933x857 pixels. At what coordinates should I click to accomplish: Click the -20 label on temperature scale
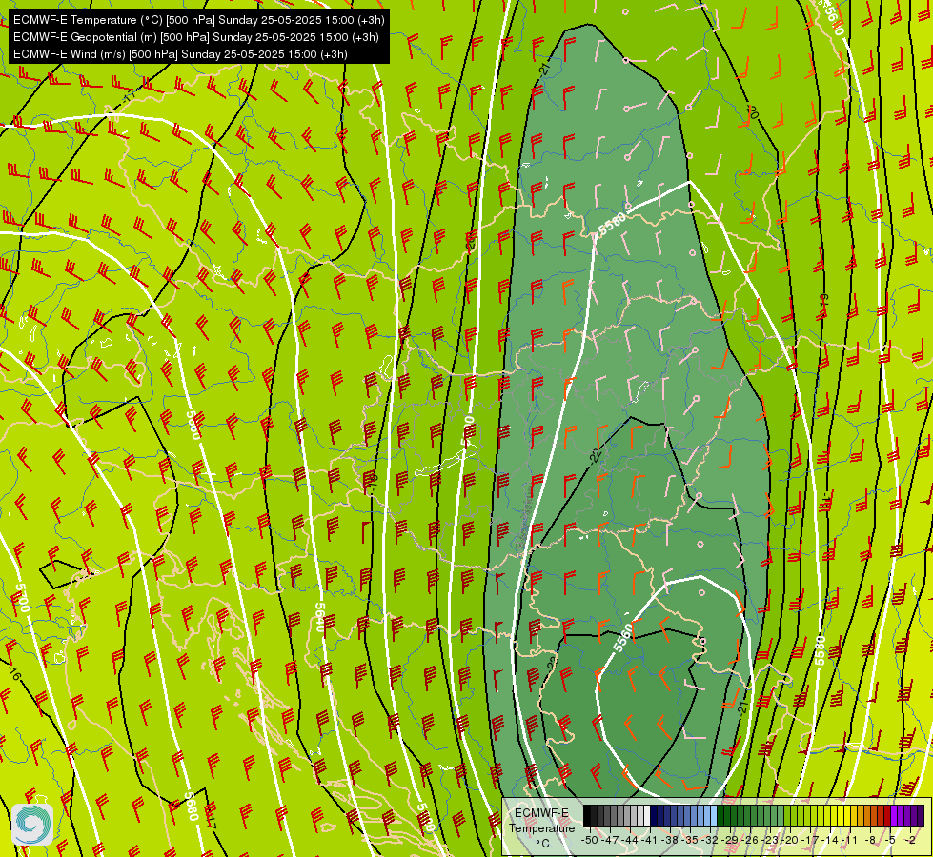[790, 841]
